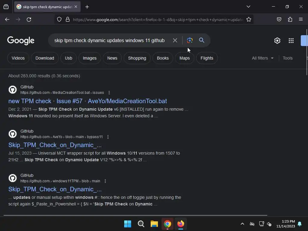Image resolution: width=308 pixels, height=231 pixels.
Task: Open notifications bell icon
Action: [x=300, y=224]
